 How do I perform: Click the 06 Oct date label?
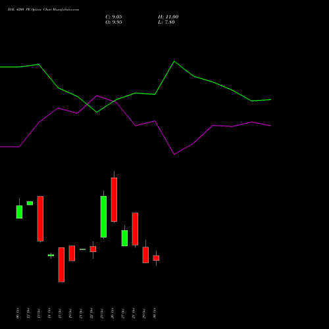pyautogui.click(x=18, y=313)
